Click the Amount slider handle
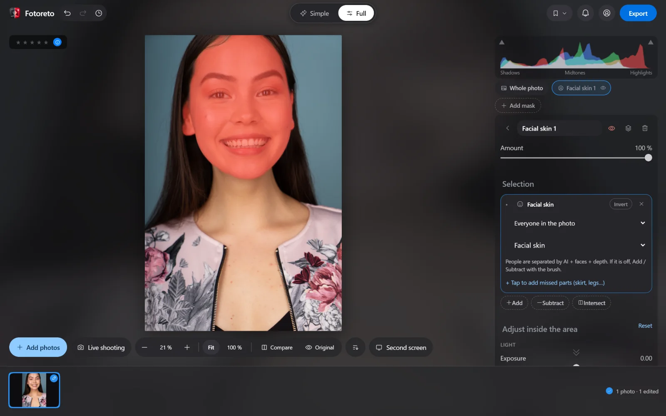 [648, 158]
